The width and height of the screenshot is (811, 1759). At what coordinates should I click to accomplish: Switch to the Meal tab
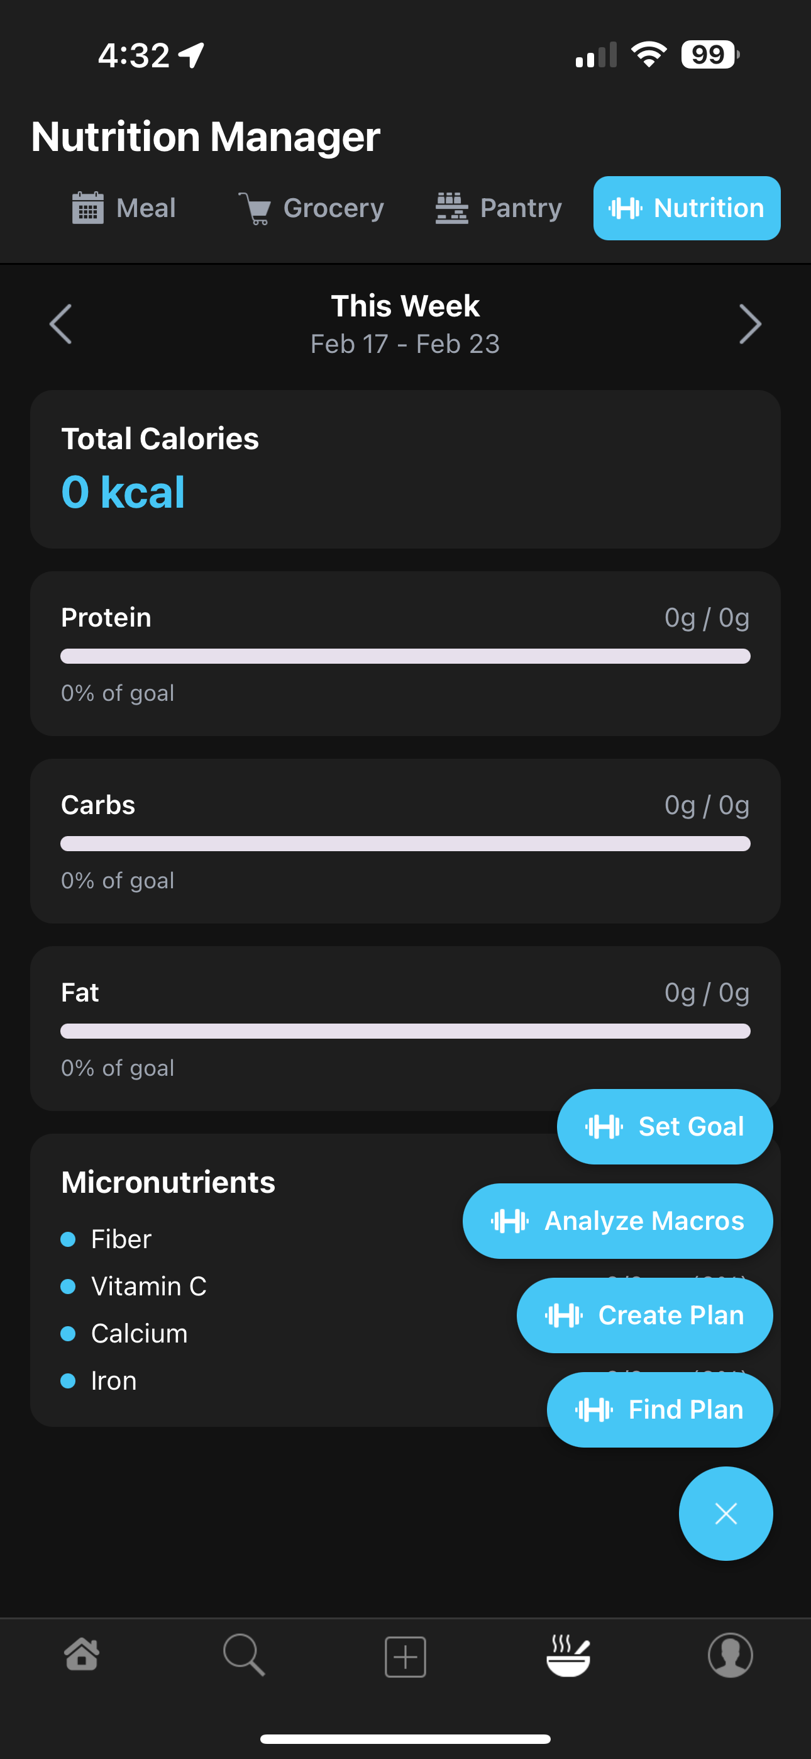[x=124, y=208]
